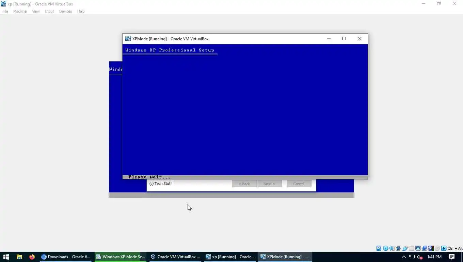Click the keyboard capture arrow icon
This screenshot has height=262, width=463.
444,248
